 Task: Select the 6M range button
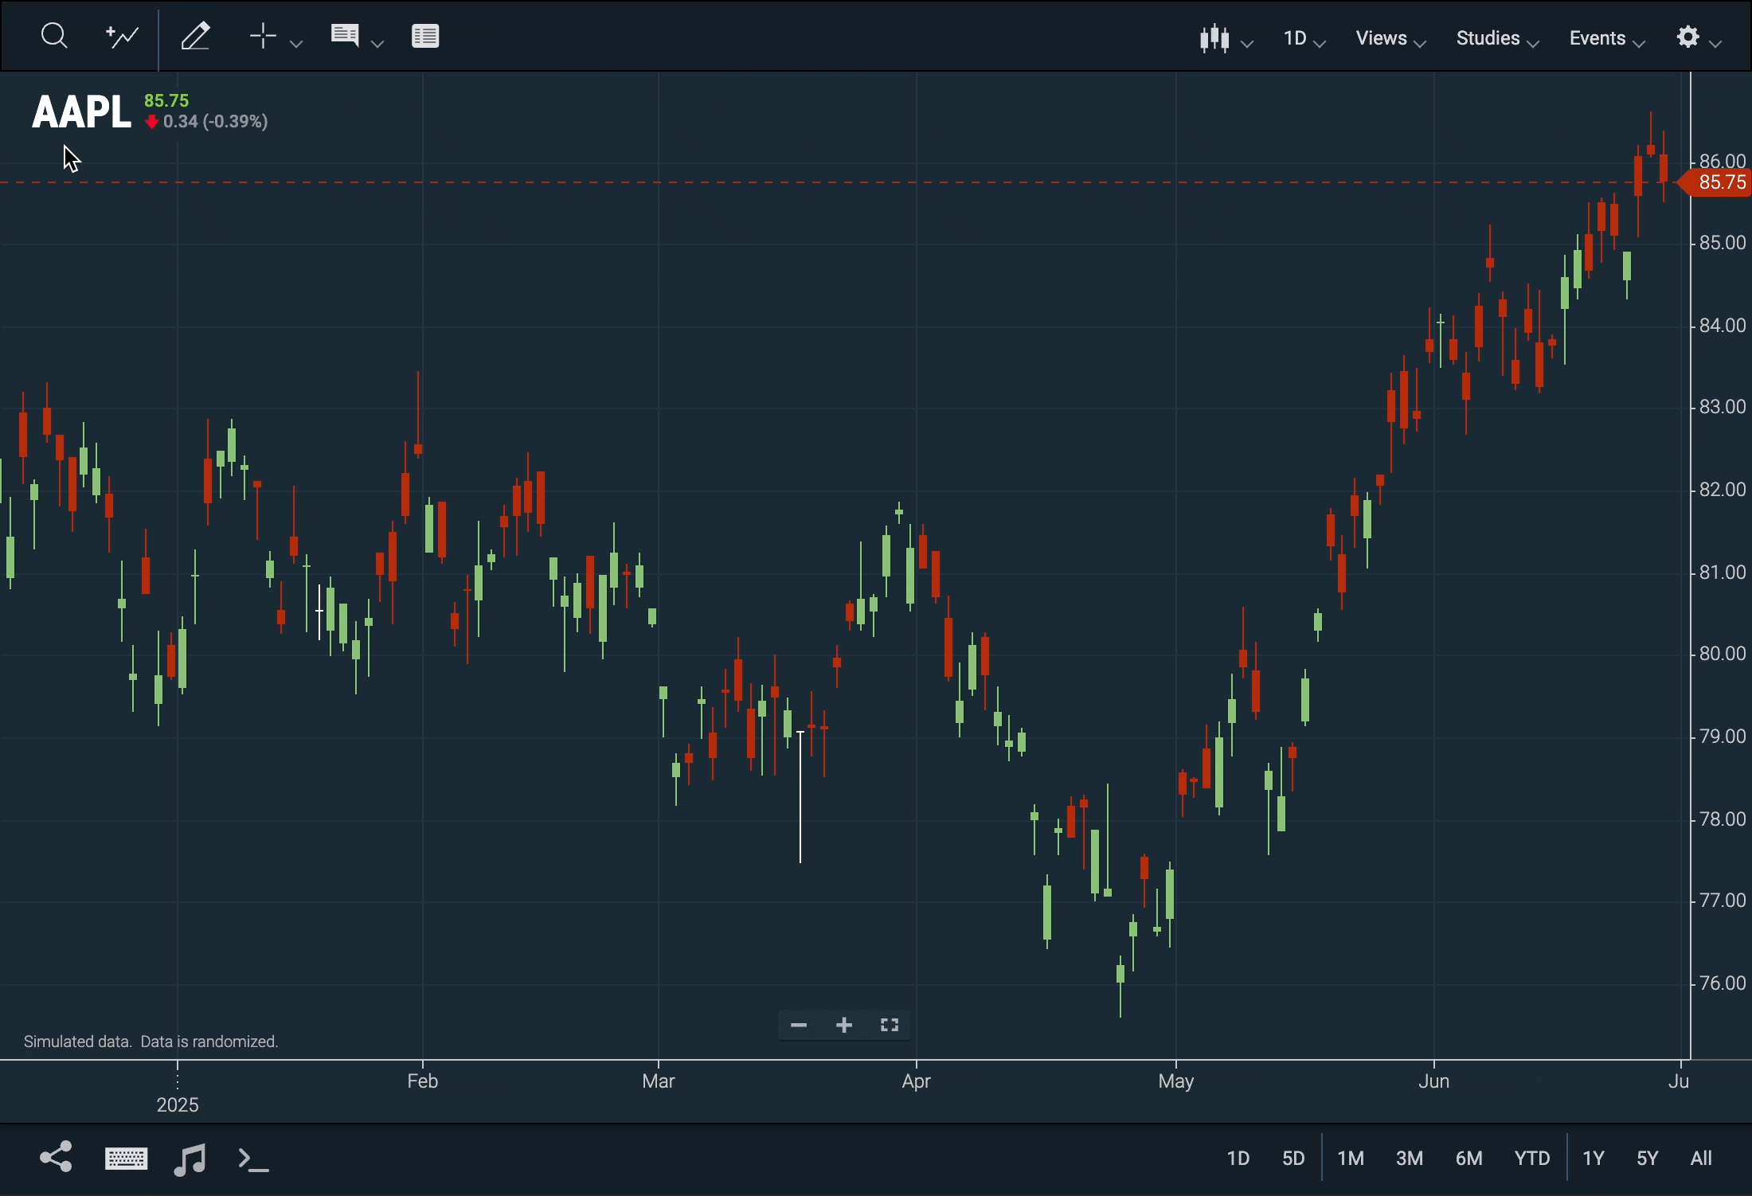click(1471, 1159)
